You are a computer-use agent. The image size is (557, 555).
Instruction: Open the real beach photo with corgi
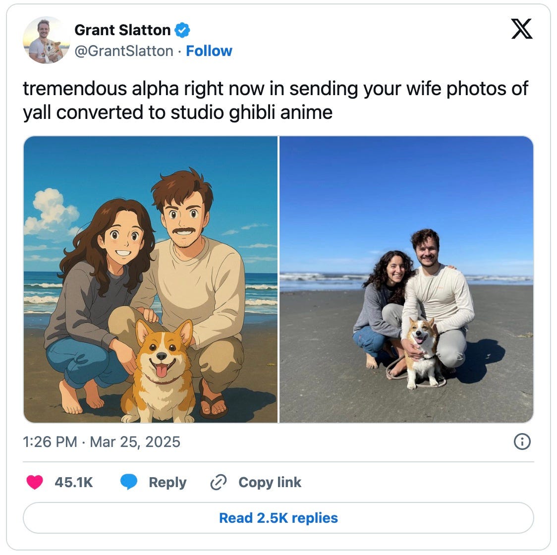click(406, 279)
